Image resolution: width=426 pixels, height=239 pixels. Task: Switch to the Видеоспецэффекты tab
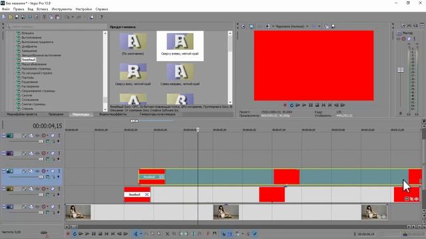(x=112, y=114)
